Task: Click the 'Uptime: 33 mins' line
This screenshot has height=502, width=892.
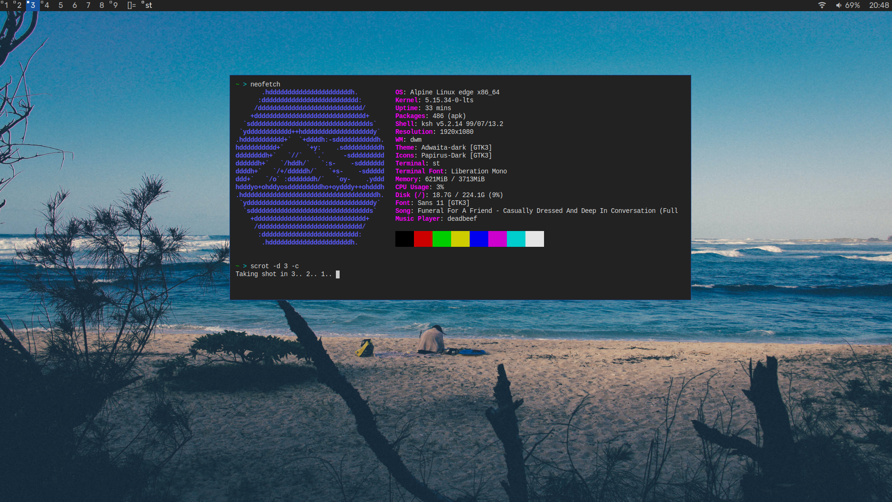Action: 423,108
